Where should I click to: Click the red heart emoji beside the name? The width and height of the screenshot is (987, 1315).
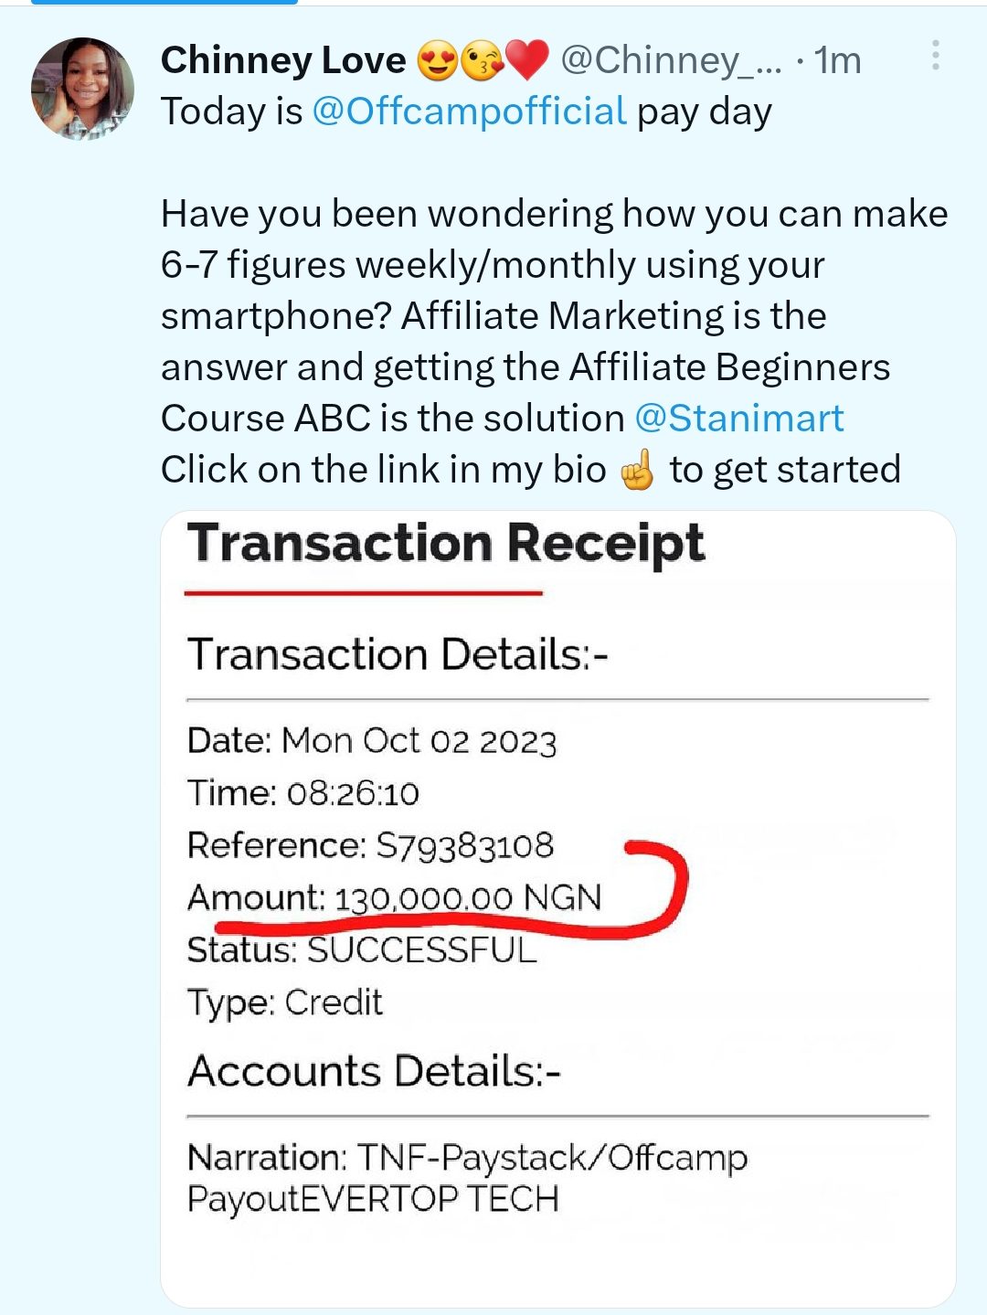click(526, 60)
